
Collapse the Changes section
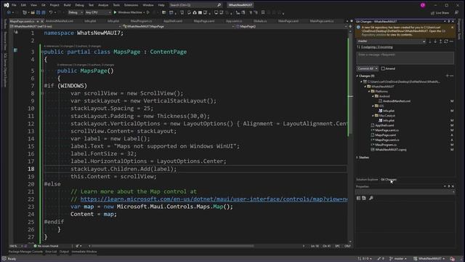pyautogui.click(x=357, y=76)
